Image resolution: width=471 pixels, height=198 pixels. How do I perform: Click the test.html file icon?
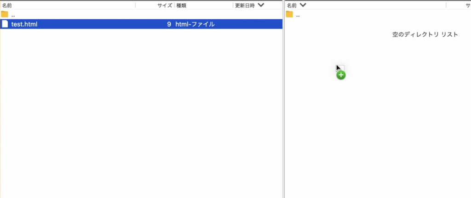pos(5,24)
